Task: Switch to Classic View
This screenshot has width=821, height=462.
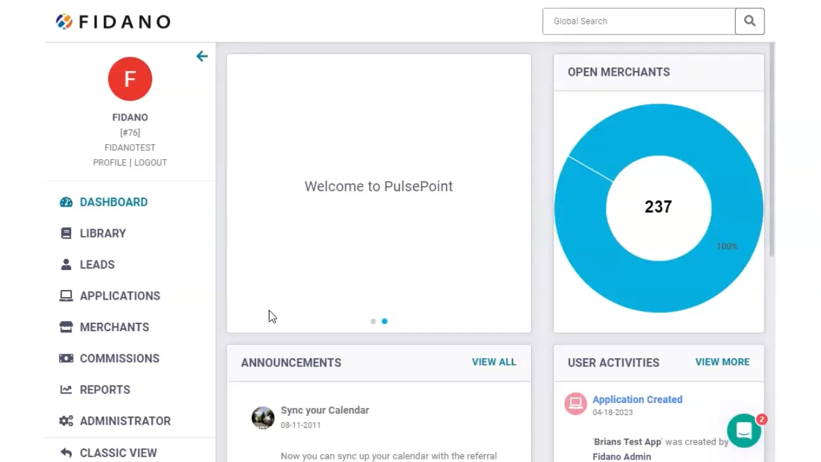Action: pos(118,453)
